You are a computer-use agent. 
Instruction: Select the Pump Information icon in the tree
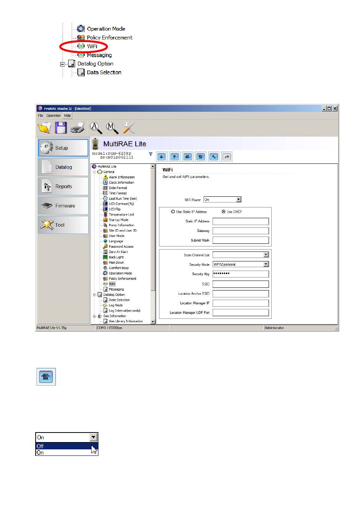(105, 225)
